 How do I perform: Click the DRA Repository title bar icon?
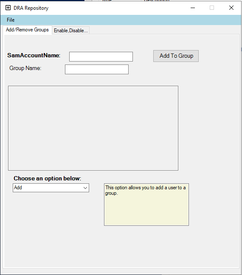click(8, 8)
